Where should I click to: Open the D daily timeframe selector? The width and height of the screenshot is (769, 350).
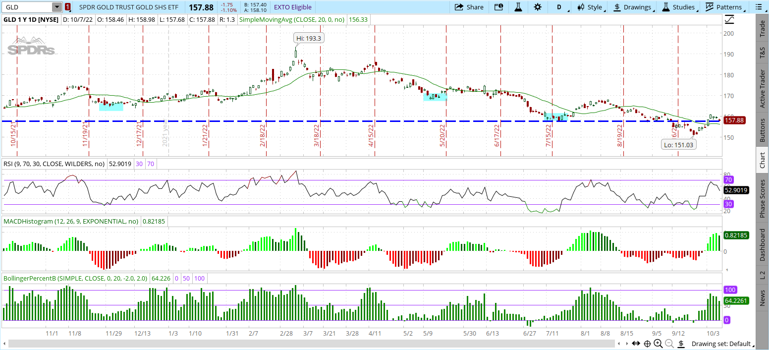pos(559,7)
